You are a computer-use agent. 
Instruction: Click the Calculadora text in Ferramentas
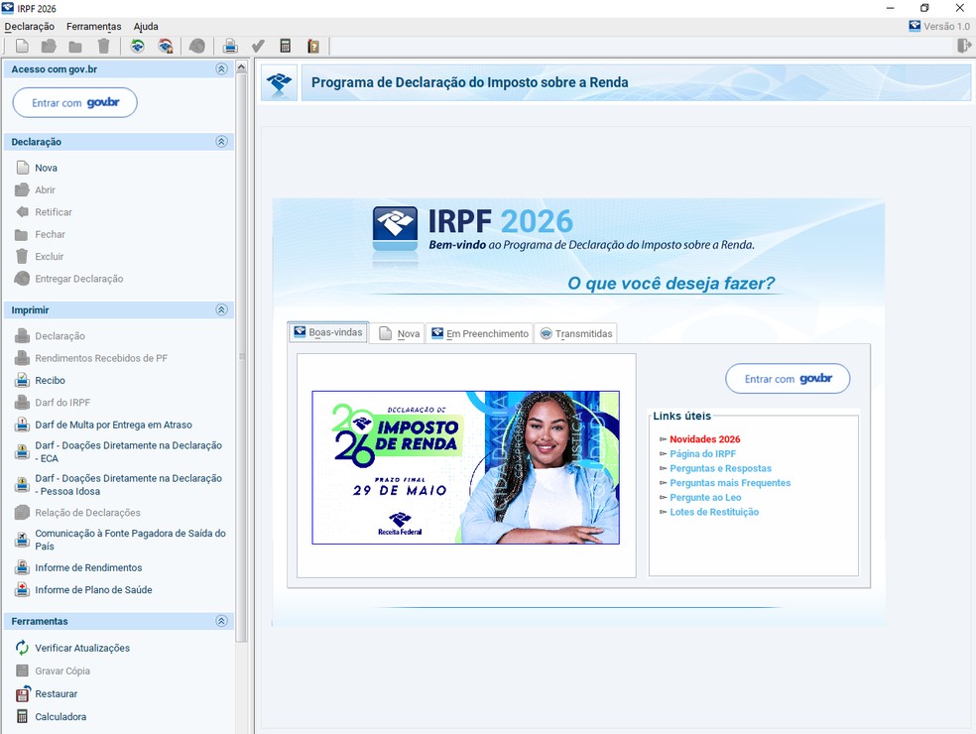[x=61, y=716]
